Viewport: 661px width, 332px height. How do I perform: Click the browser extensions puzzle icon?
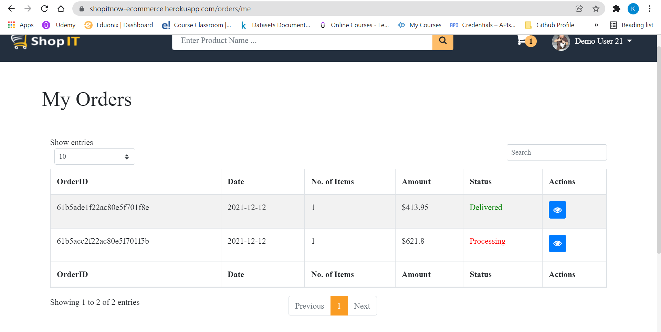pyautogui.click(x=617, y=9)
